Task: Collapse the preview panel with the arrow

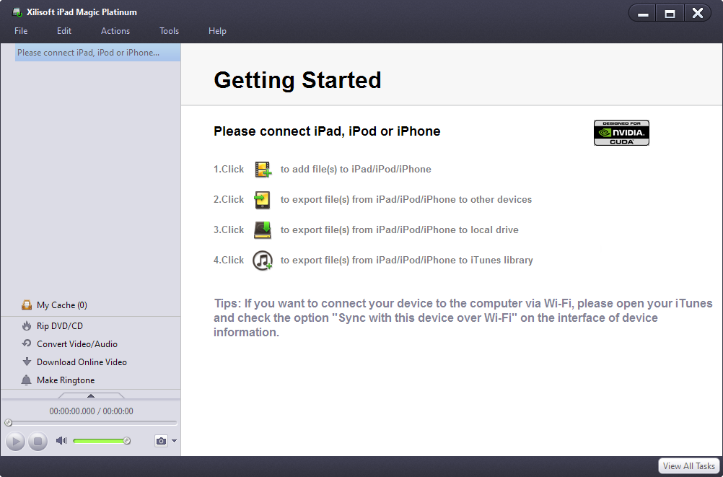Action: click(91, 395)
